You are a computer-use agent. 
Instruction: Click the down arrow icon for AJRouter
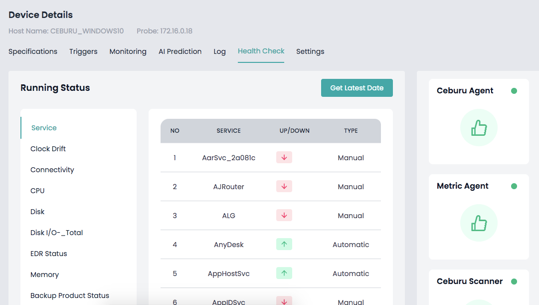tap(284, 186)
